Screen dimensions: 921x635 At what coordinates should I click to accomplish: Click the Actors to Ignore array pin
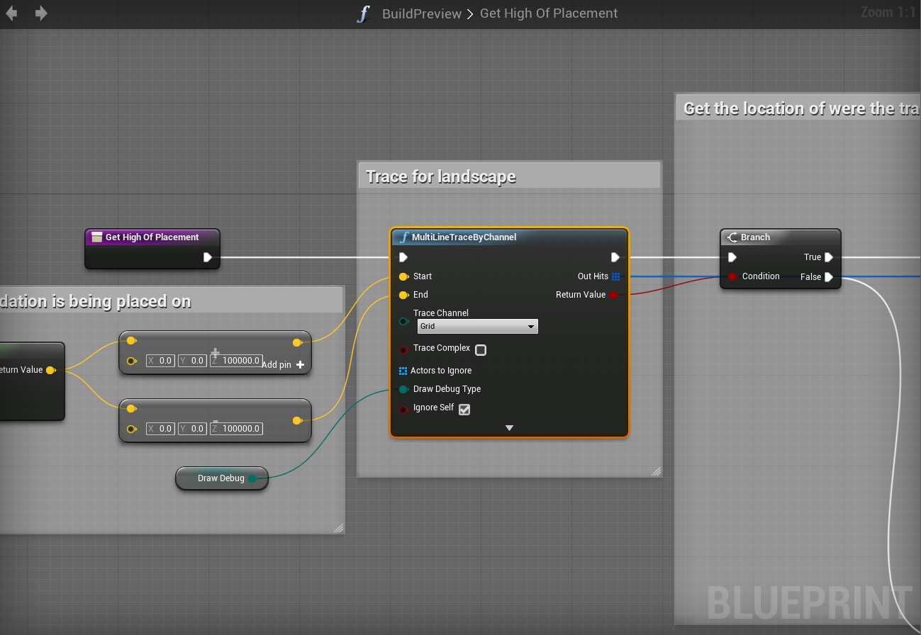[x=403, y=371]
